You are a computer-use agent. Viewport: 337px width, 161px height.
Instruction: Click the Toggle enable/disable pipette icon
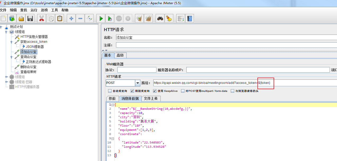coord(90,18)
